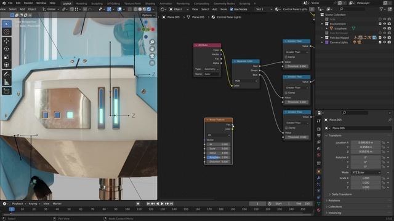
Task: Switch to rendered viewport shading icon
Action: pos(149,9)
